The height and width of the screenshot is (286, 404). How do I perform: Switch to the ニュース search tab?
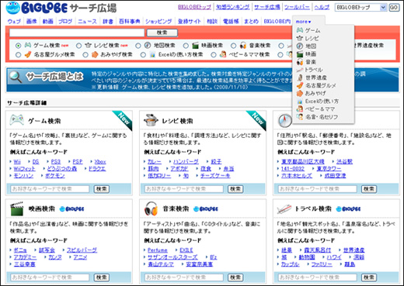click(x=87, y=22)
